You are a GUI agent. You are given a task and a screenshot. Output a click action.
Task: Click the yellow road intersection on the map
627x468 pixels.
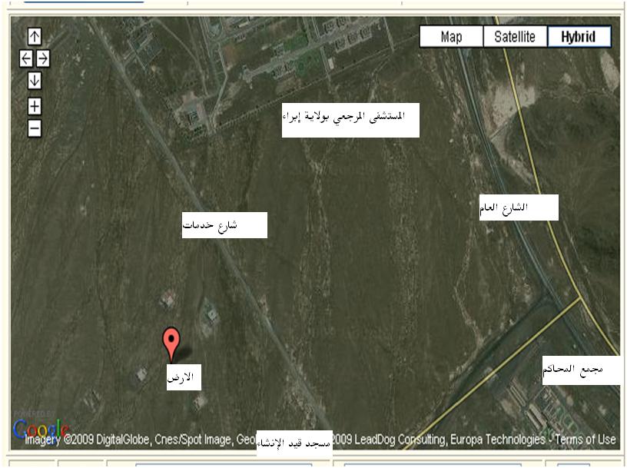click(580, 297)
